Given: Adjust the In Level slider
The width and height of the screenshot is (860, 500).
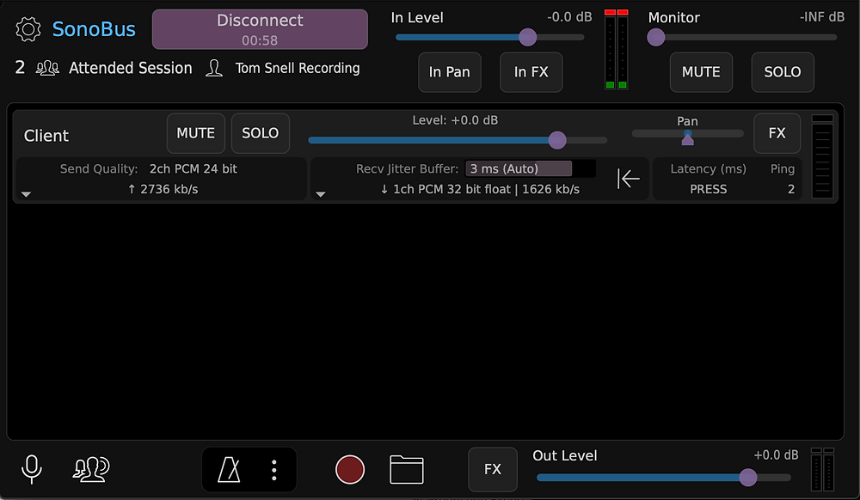Looking at the screenshot, I should click(490, 37).
